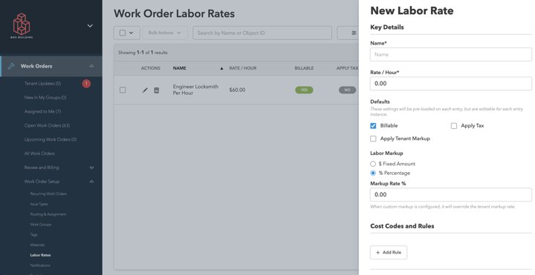The height and width of the screenshot is (275, 535).
Task: Go to Routing & Assignment
Action: pos(48,214)
